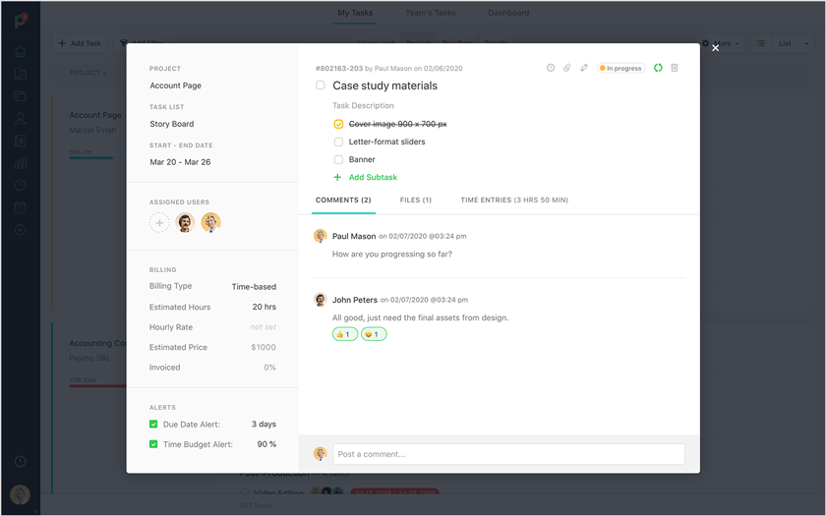
Task: Click the add assigned user plus icon
Action: pyautogui.click(x=159, y=223)
